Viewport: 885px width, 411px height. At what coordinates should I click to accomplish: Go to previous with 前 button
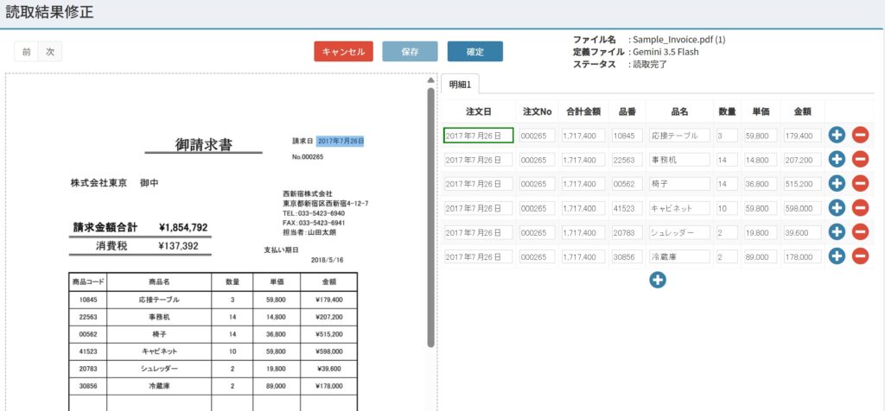click(x=27, y=52)
